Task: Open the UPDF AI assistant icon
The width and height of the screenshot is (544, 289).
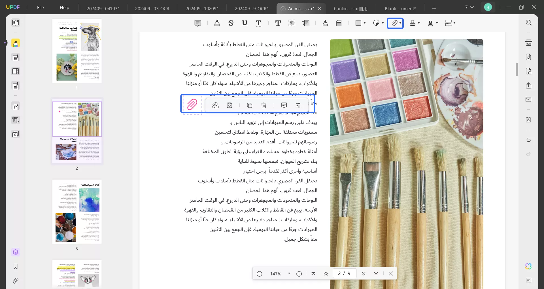Action: (529, 266)
